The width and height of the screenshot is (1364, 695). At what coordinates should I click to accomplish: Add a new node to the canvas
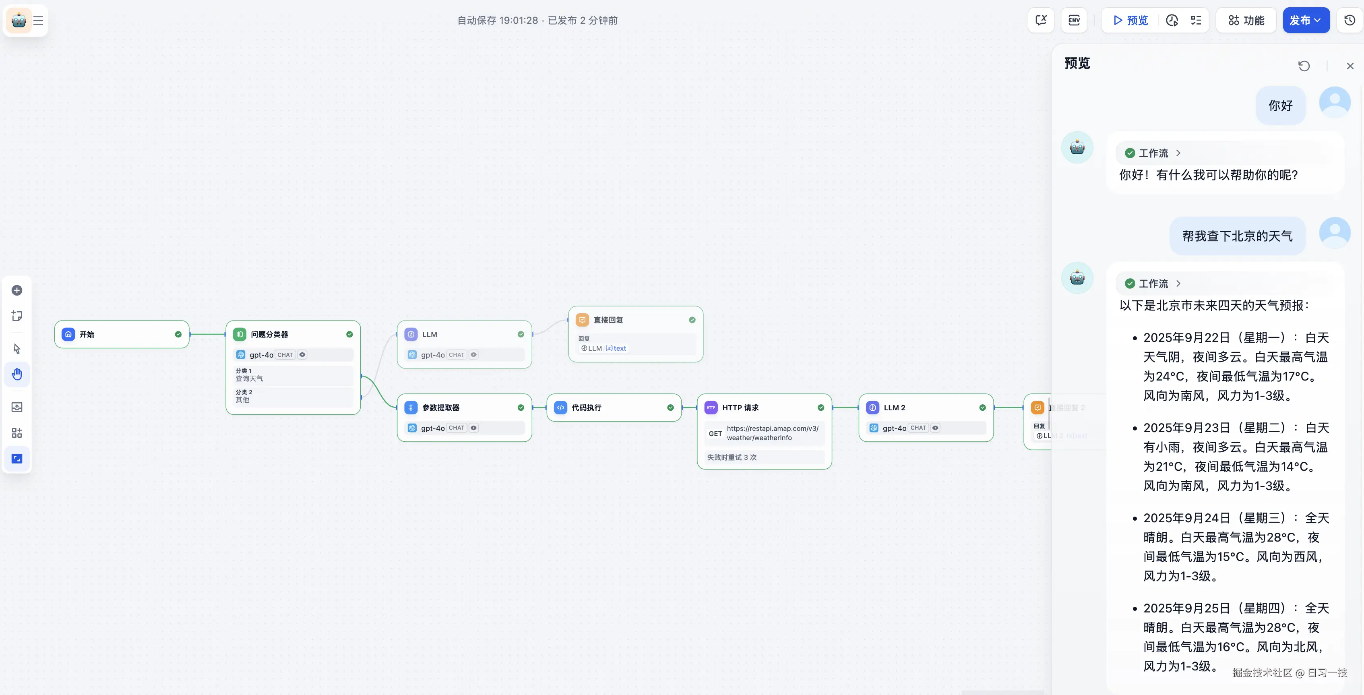point(17,290)
